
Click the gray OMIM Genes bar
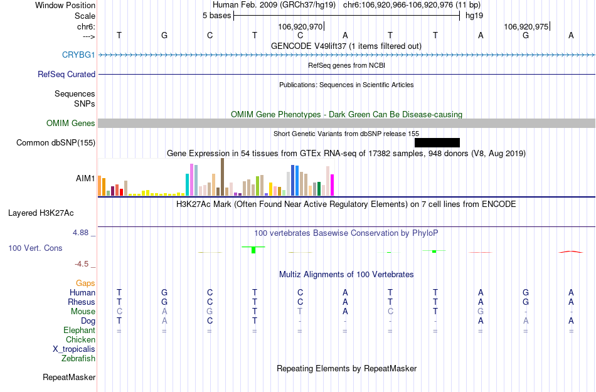click(x=346, y=123)
